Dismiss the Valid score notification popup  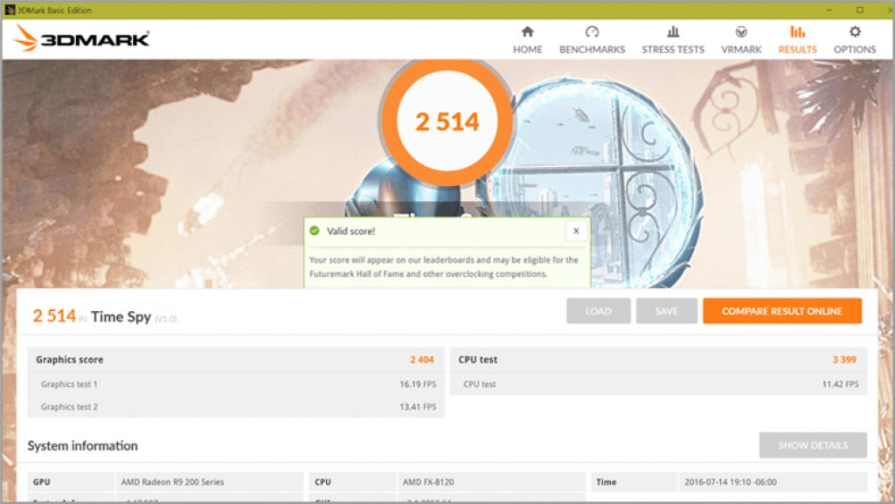click(x=575, y=231)
